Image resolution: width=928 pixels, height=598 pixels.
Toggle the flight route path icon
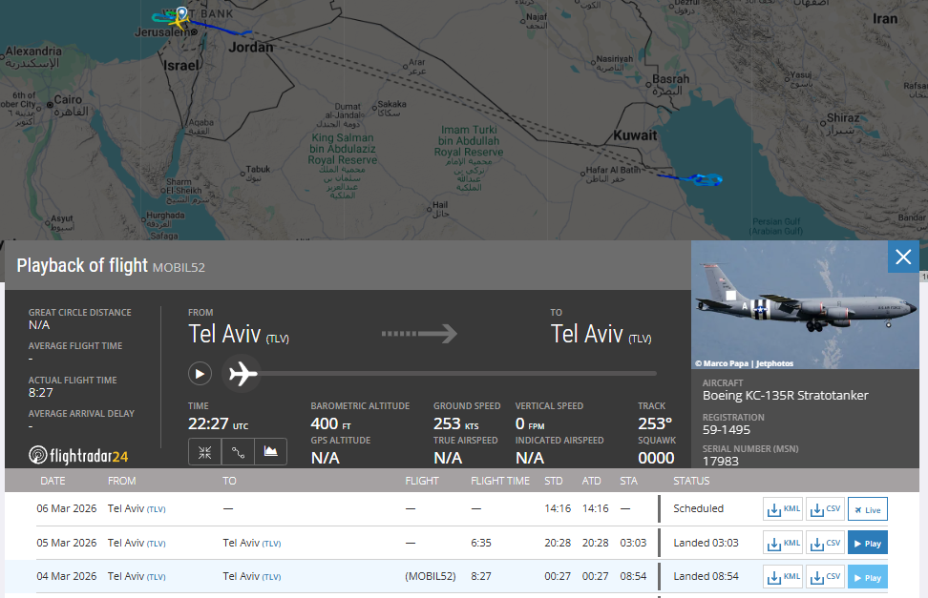pos(238,452)
